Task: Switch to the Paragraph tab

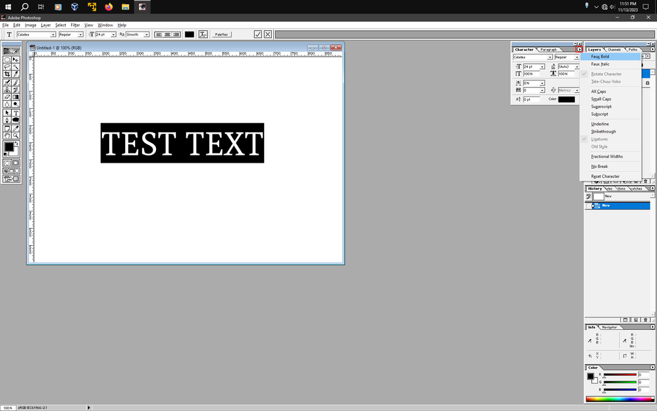Action: (x=548, y=49)
